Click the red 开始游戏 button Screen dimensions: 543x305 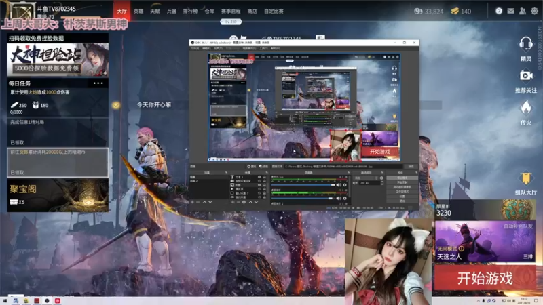(485, 278)
